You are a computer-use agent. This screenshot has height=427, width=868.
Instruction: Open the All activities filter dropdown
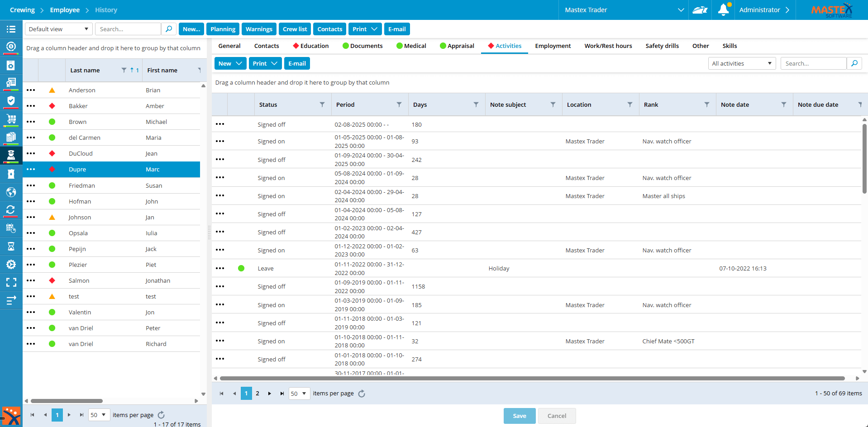741,63
